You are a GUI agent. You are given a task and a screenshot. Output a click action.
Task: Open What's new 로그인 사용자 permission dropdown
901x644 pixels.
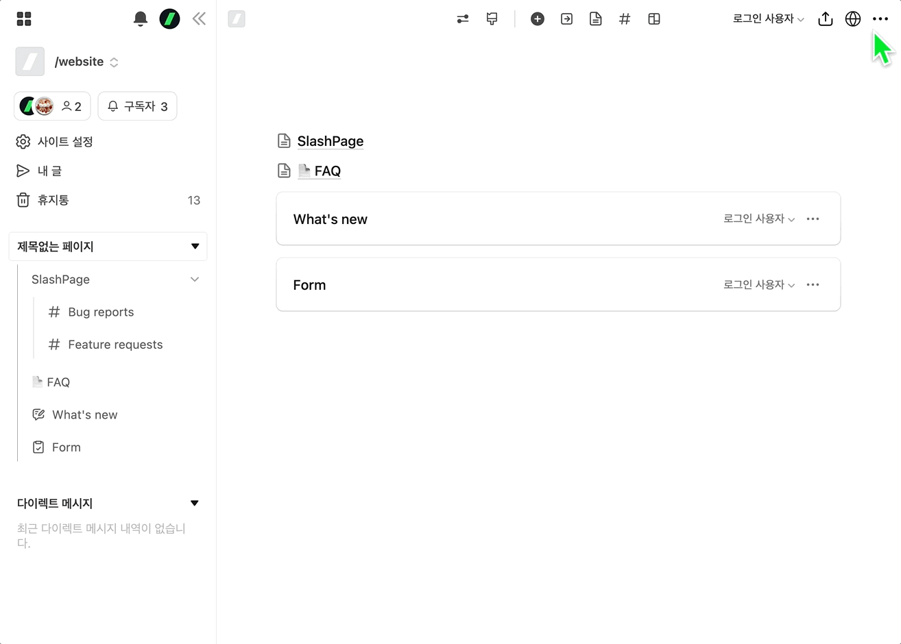click(759, 219)
